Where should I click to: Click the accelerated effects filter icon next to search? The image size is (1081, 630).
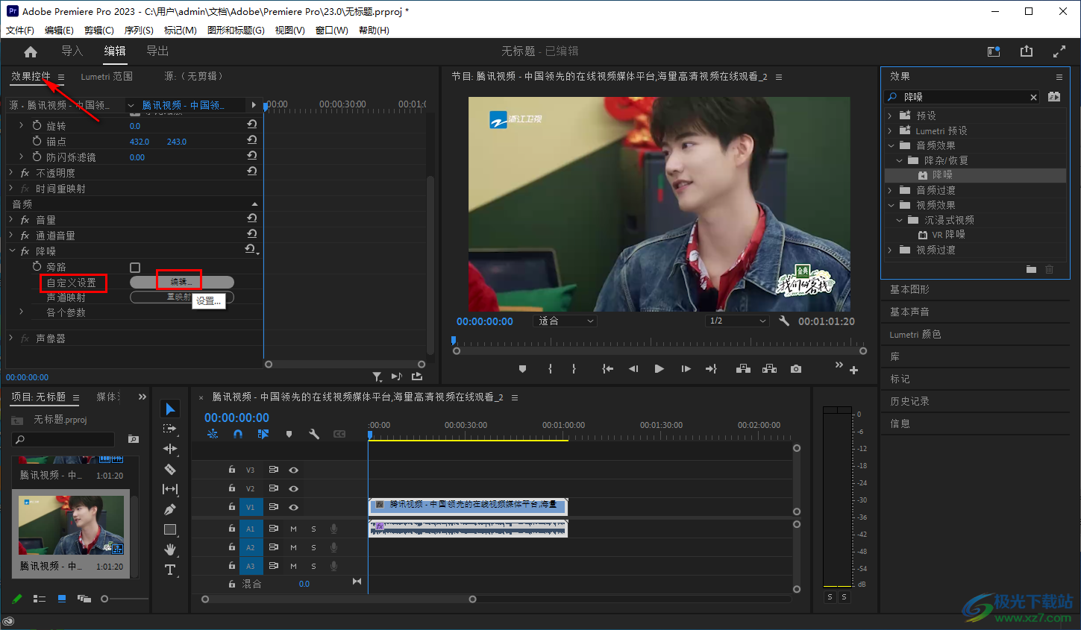(1054, 97)
